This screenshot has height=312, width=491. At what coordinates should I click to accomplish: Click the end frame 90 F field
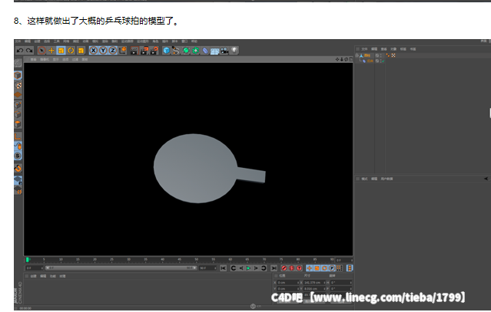pos(208,268)
